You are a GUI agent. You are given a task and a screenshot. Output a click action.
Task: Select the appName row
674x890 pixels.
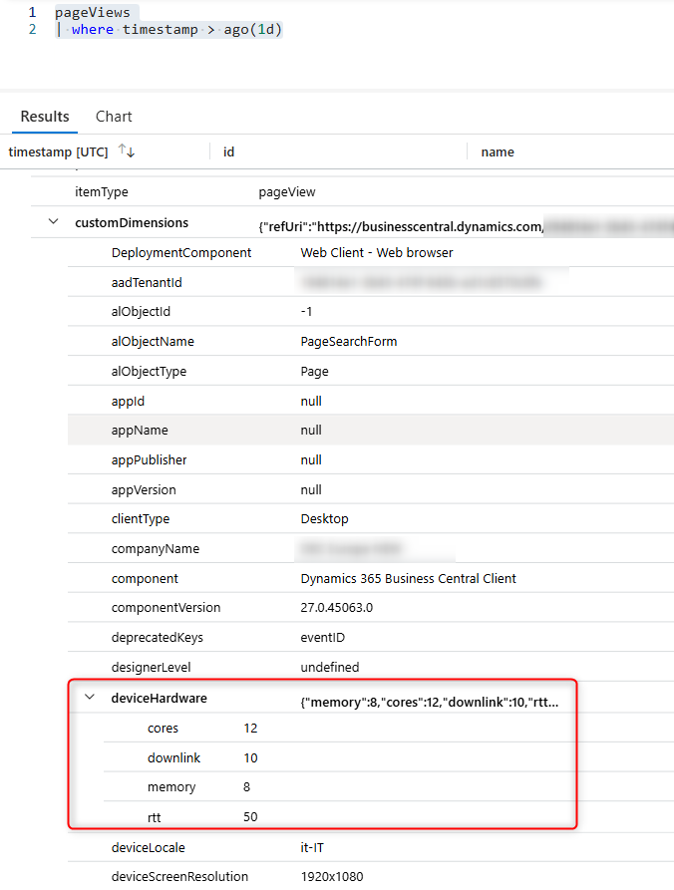(x=140, y=431)
